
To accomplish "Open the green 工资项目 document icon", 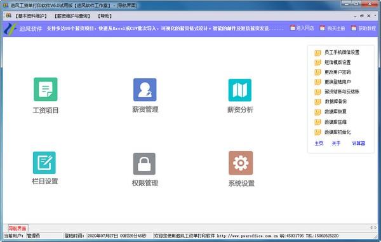I will [x=46, y=89].
